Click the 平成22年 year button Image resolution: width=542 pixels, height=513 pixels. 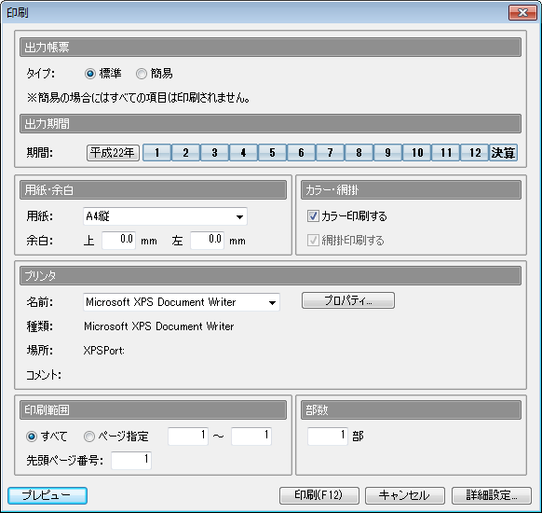tap(113, 153)
